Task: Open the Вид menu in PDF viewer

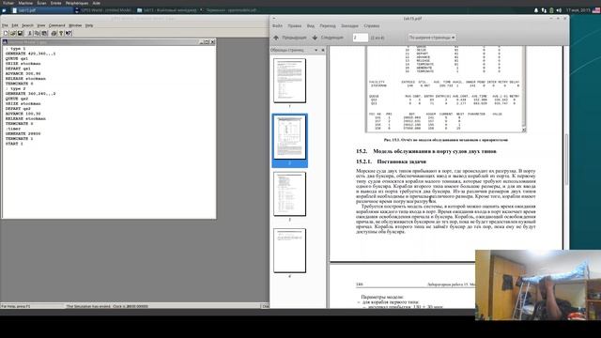Action: click(311, 25)
